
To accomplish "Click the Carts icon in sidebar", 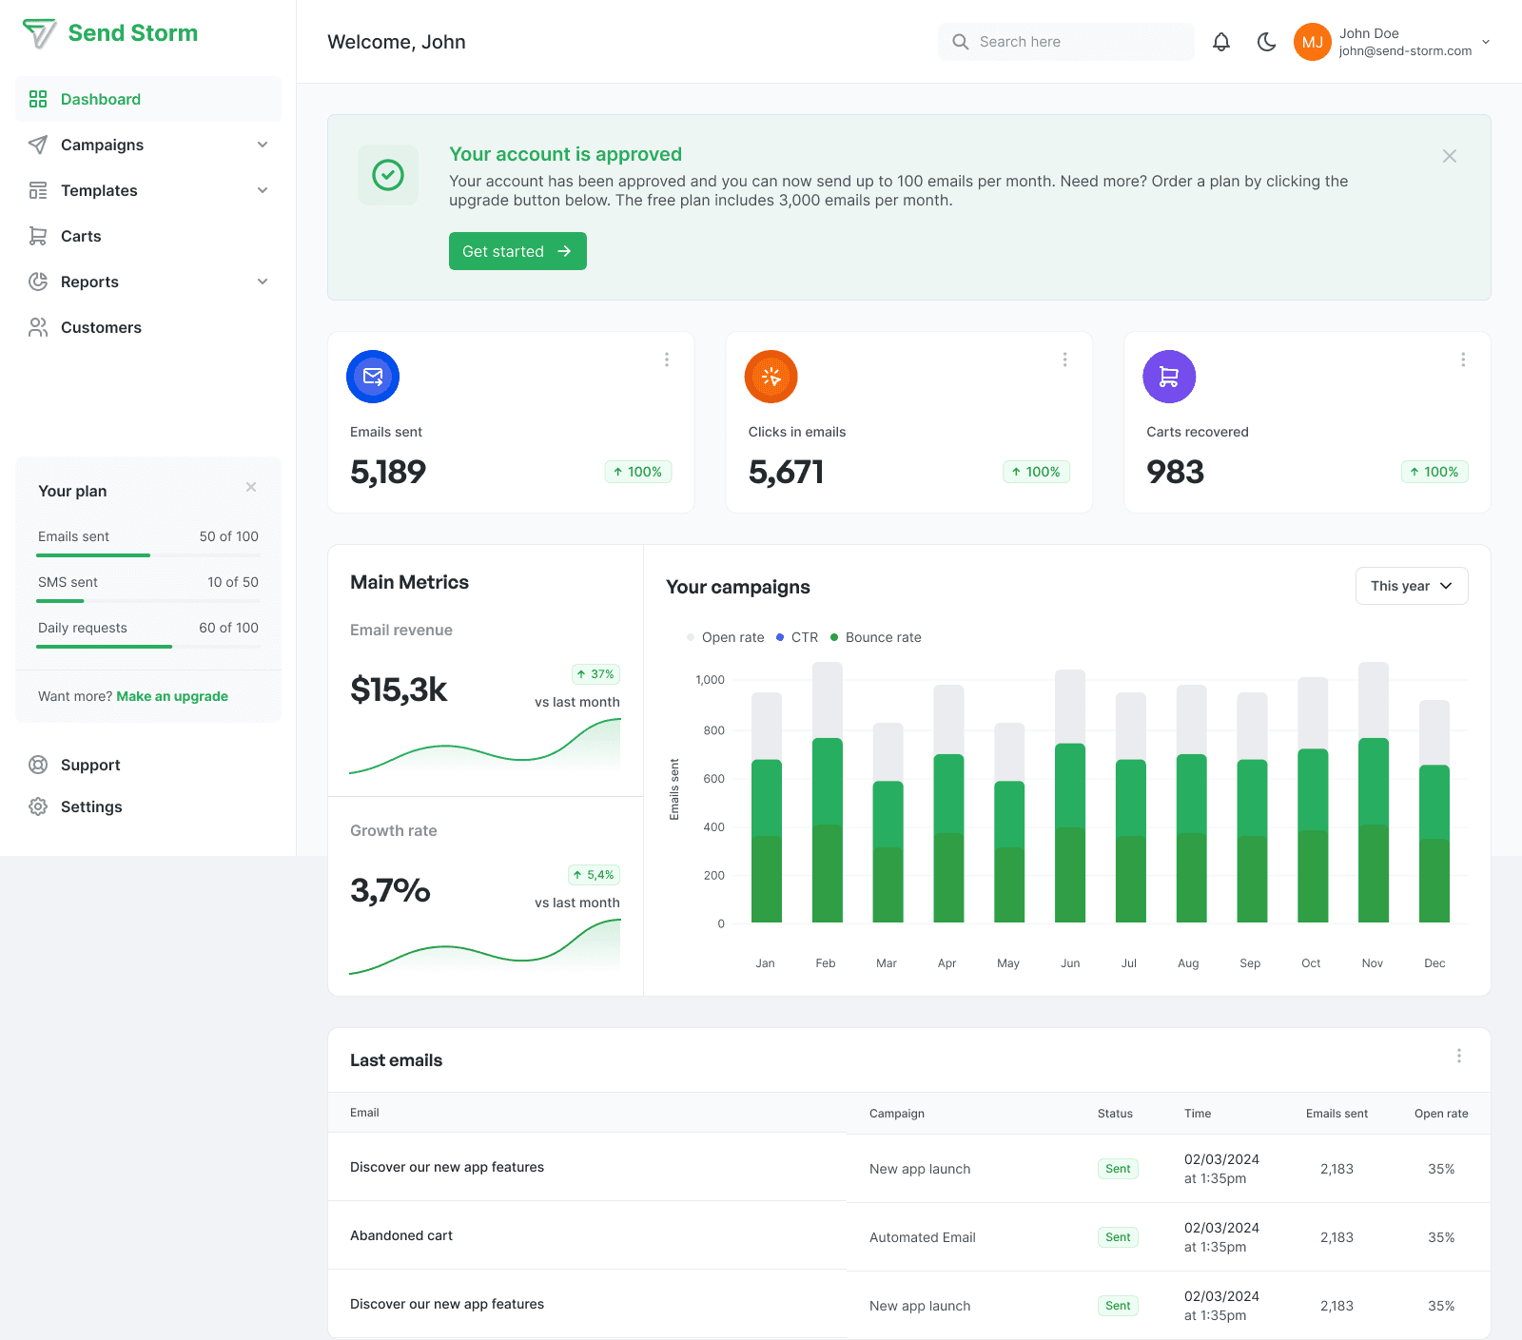I will (38, 236).
